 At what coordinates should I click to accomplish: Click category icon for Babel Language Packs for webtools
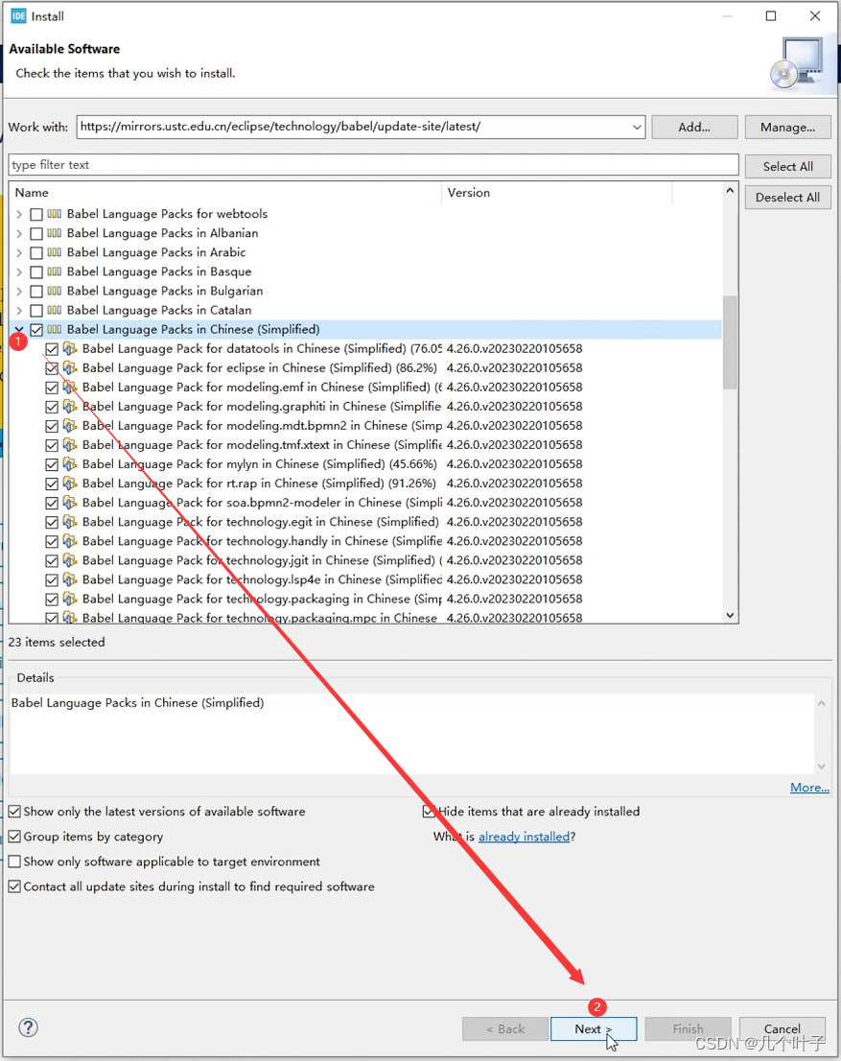click(54, 214)
